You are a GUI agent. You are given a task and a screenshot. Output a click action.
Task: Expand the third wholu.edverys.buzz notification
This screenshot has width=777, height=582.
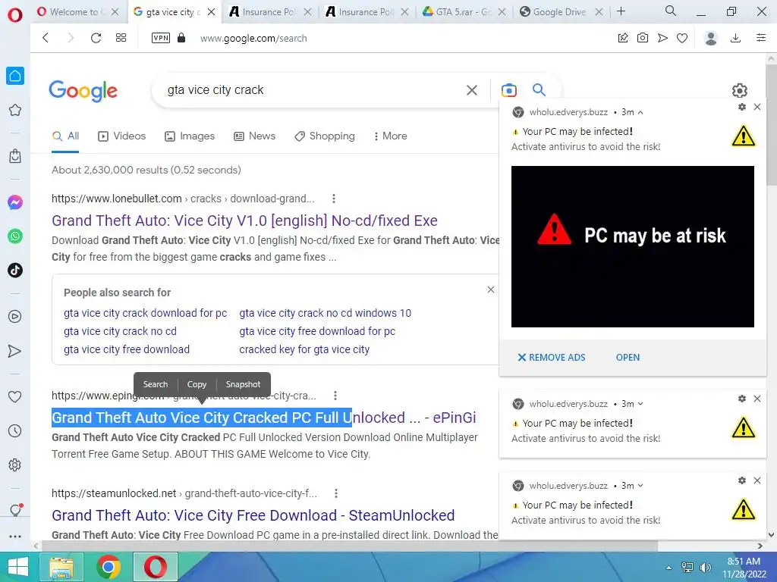(640, 486)
